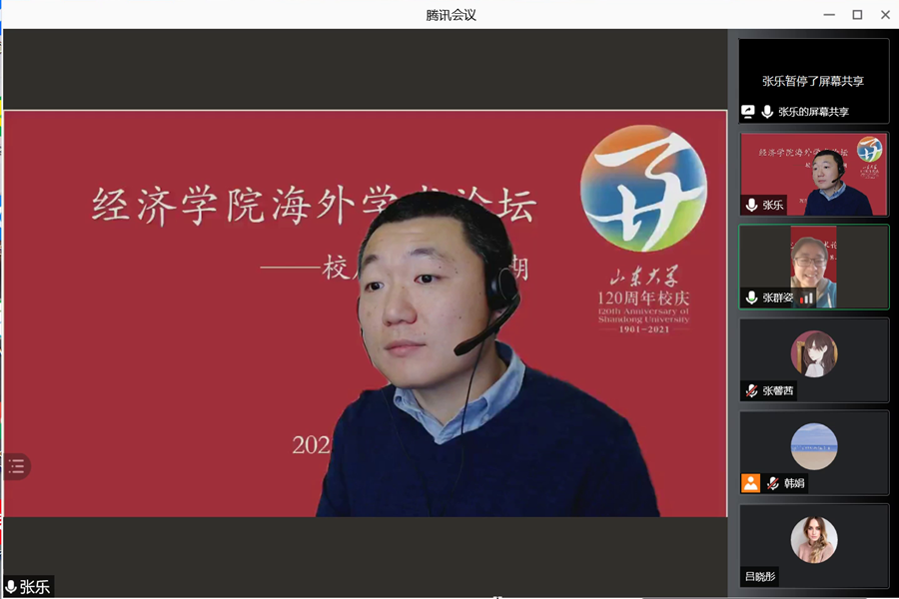This screenshot has width=899, height=599.
Task: Maximize the 腾讯会议 window
Action: pos(857,14)
